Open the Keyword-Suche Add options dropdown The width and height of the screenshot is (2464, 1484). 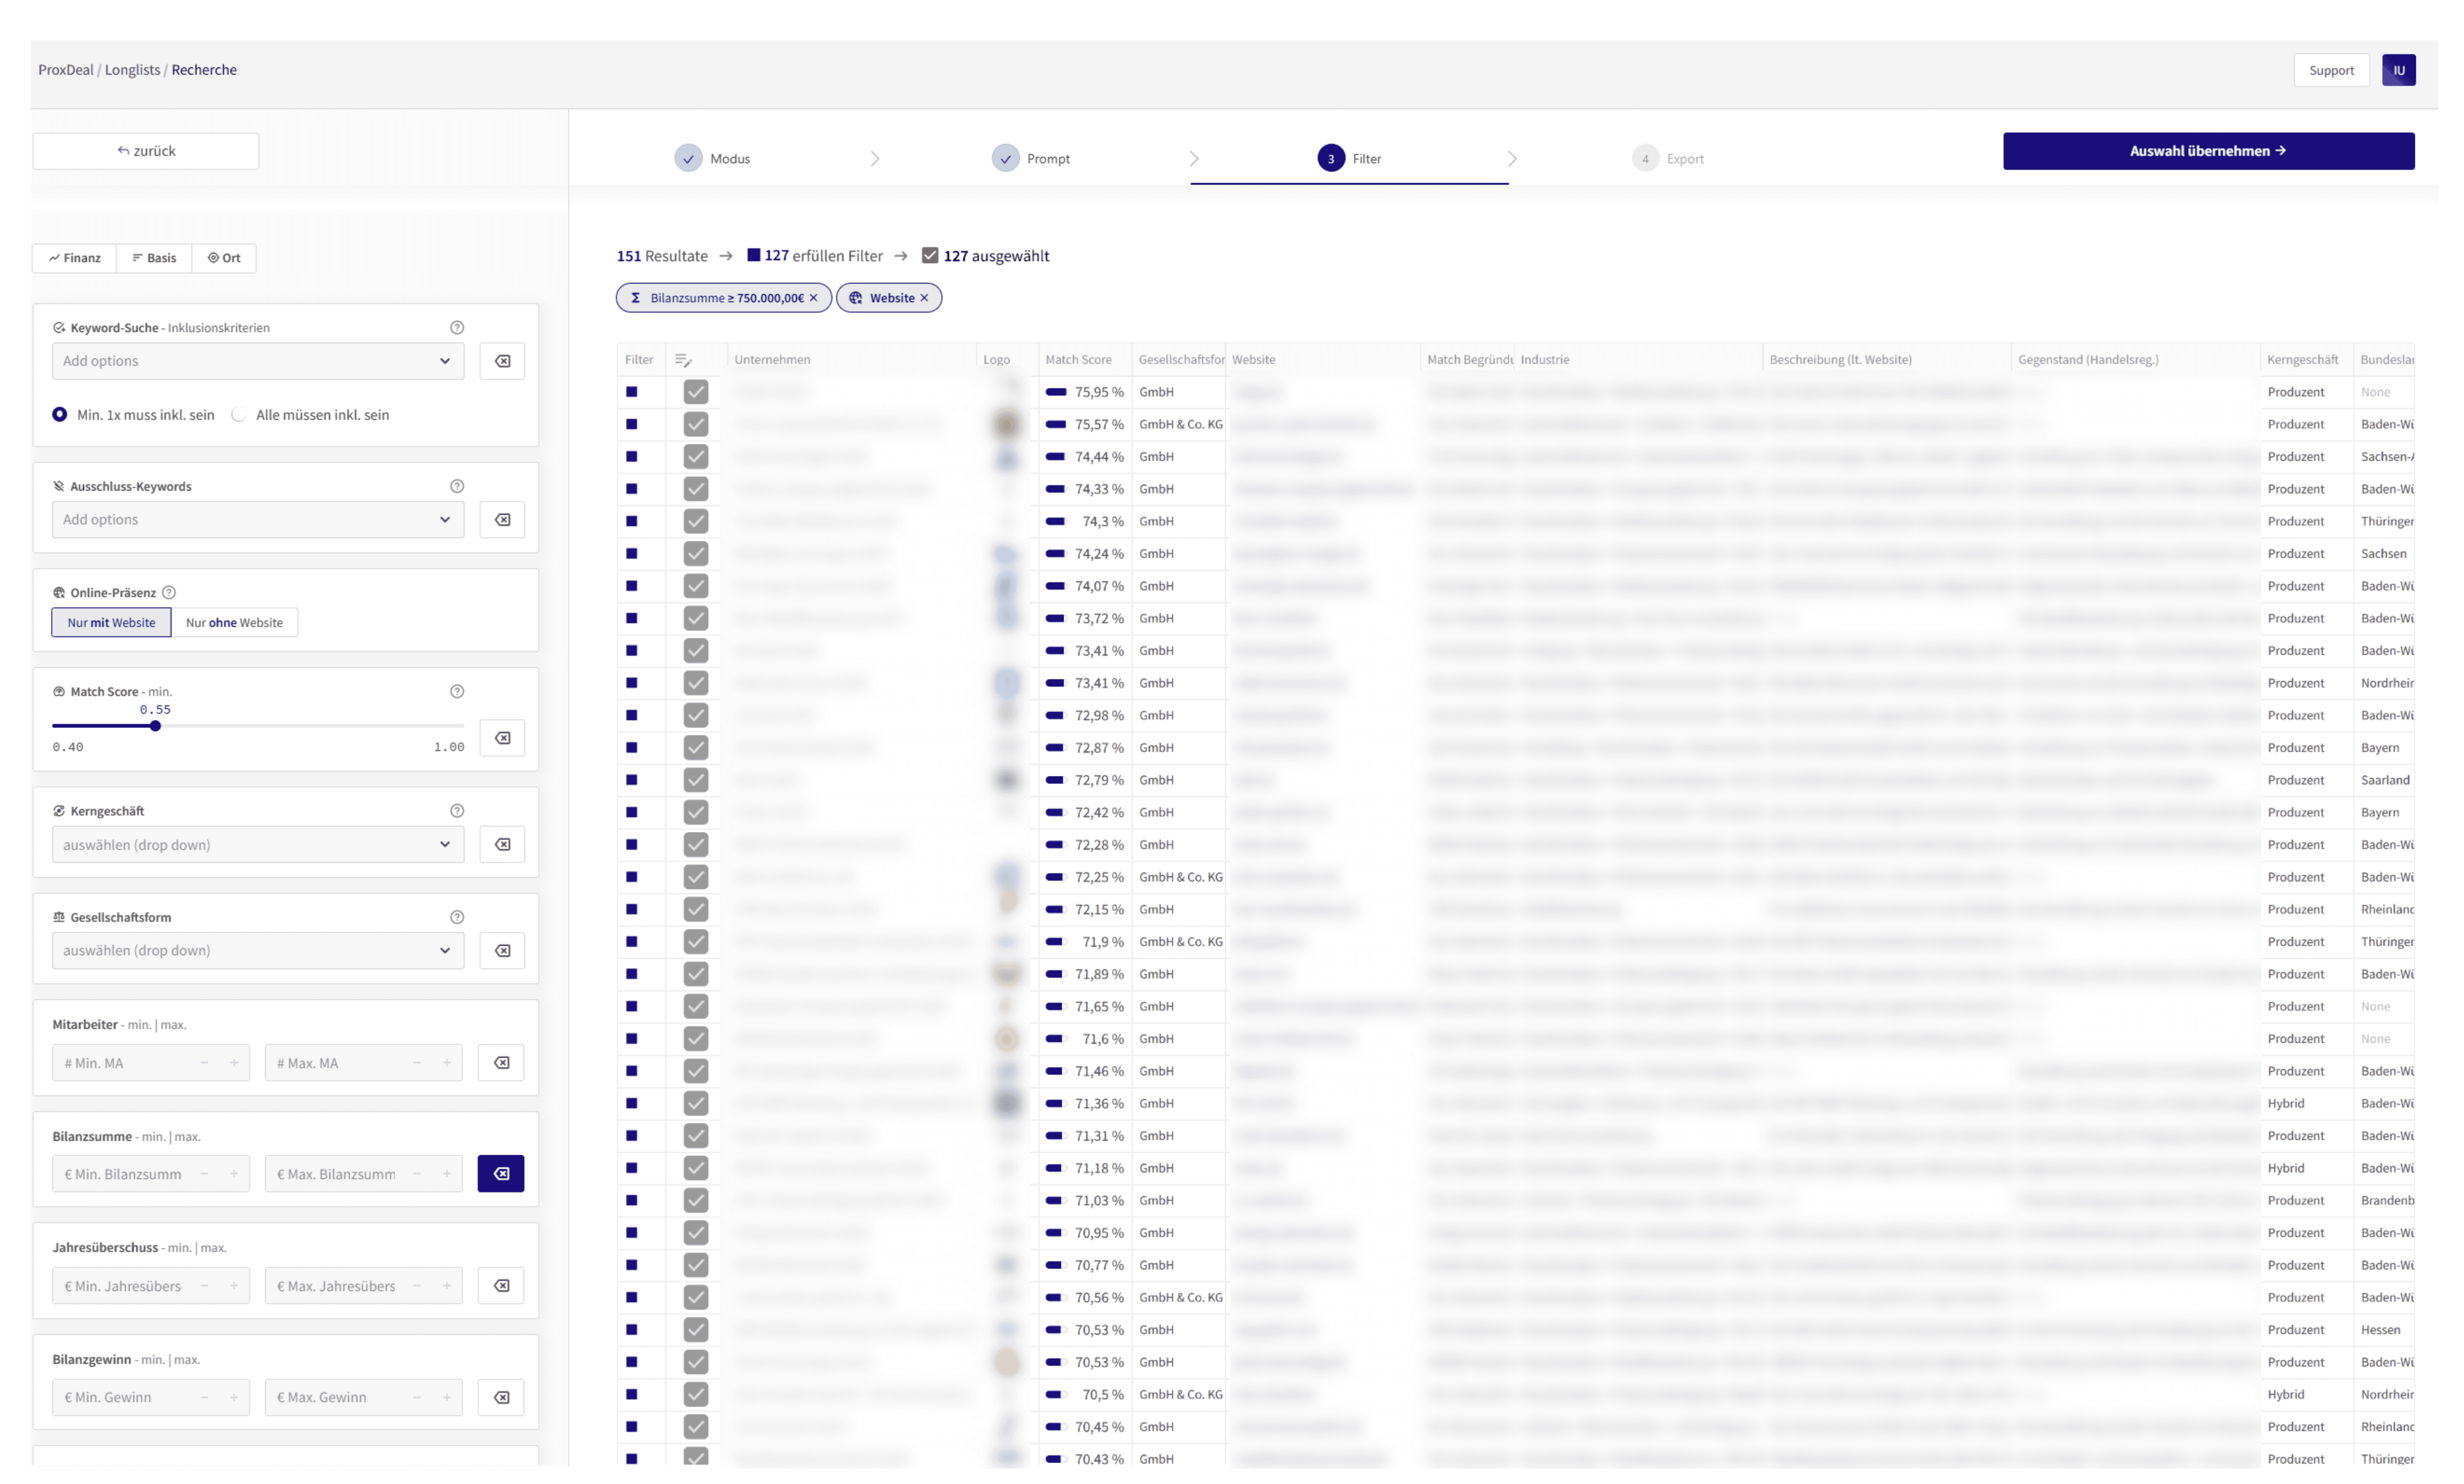pos(257,361)
